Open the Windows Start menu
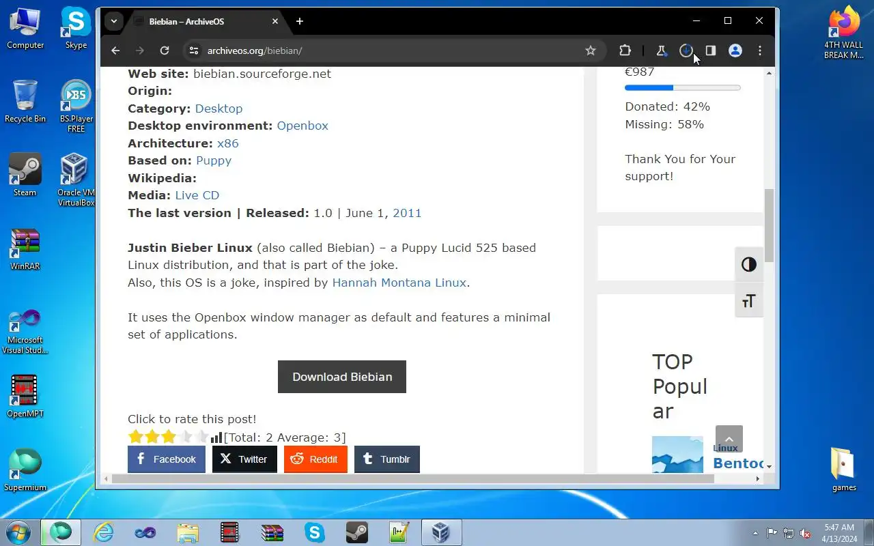874x546 pixels. (x=18, y=532)
